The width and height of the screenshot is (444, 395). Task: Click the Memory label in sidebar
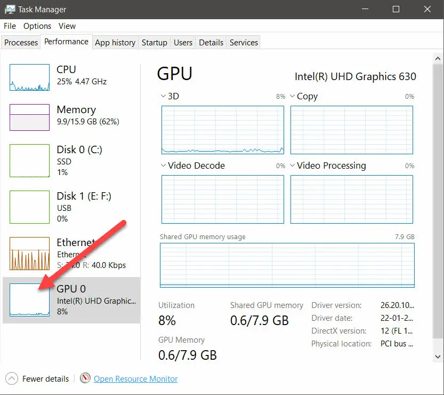(x=76, y=110)
